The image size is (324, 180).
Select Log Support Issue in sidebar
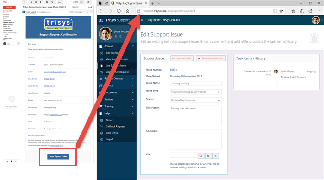pos(116,66)
